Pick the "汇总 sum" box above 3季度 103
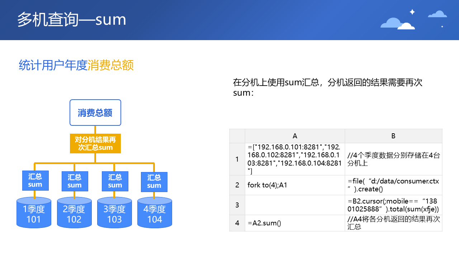 point(115,181)
